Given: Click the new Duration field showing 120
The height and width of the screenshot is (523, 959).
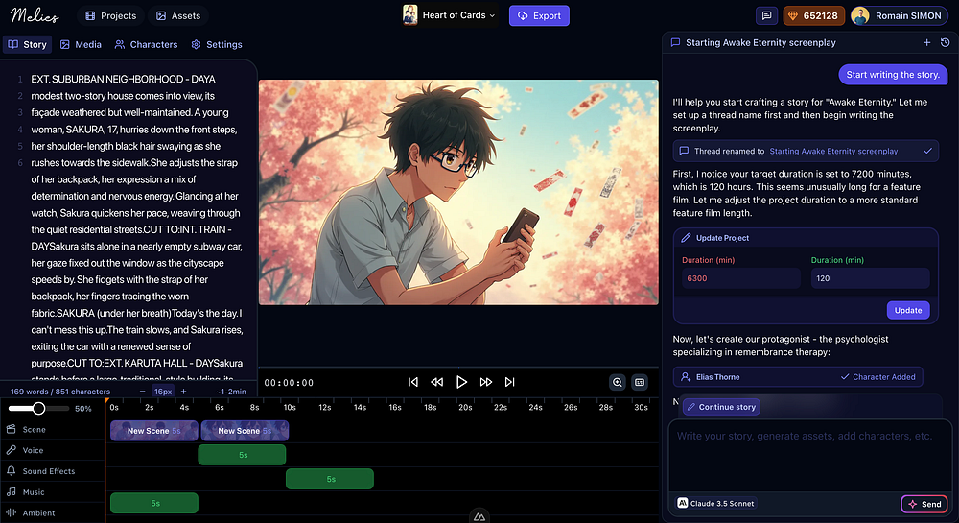Looking at the screenshot, I should tap(870, 278).
